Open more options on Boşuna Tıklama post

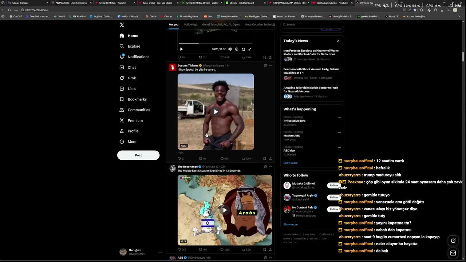270,65
